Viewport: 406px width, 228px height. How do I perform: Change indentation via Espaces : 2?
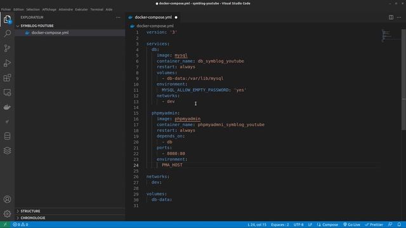(280, 225)
